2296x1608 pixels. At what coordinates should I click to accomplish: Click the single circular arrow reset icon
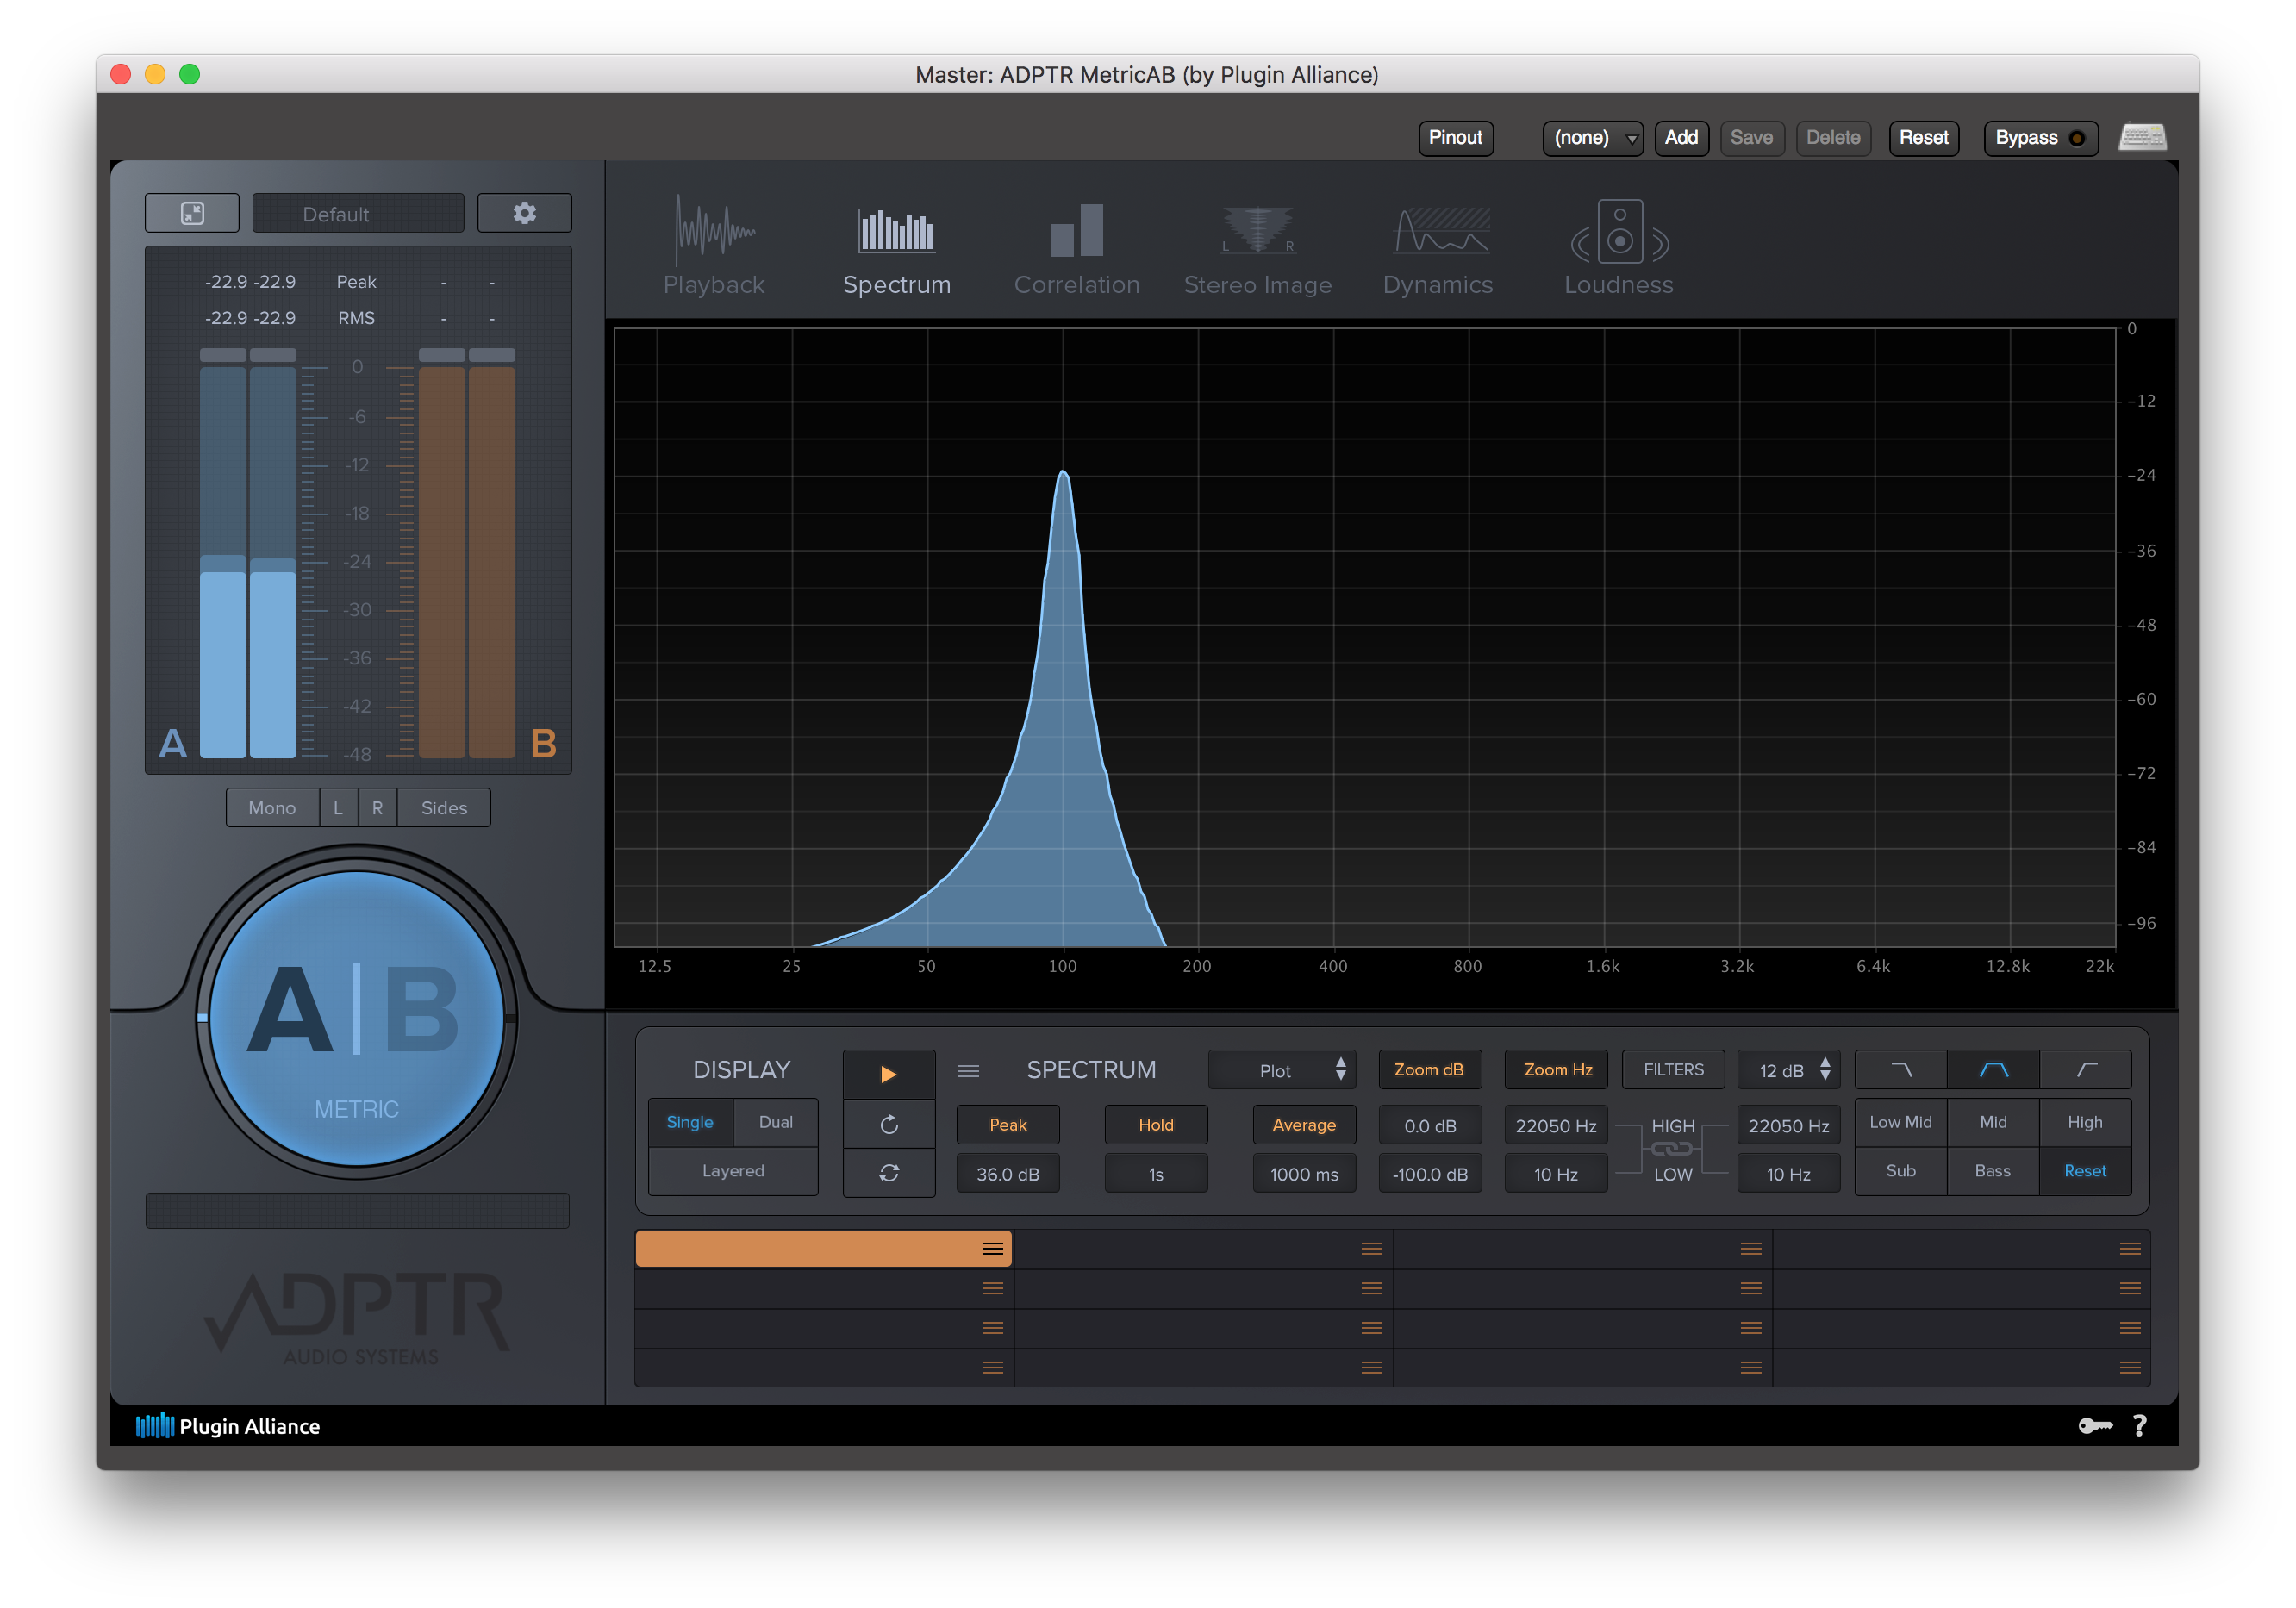click(888, 1125)
